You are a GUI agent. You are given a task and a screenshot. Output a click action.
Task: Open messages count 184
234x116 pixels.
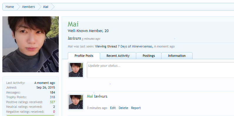[x=52, y=92]
